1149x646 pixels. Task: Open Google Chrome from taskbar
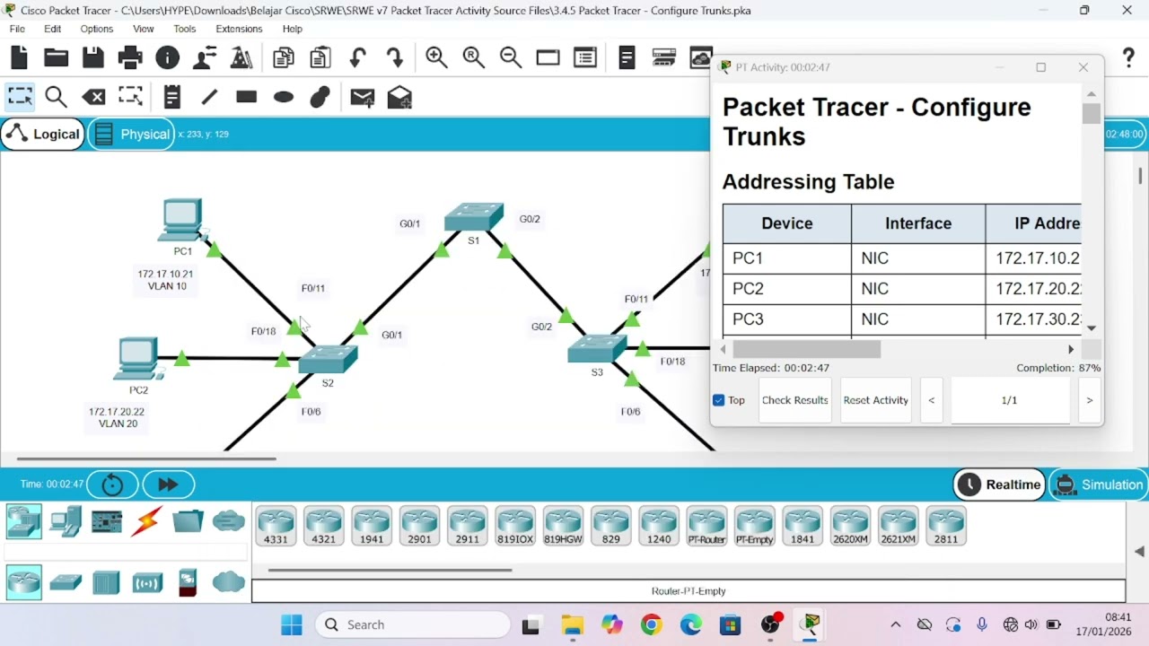pos(652,624)
